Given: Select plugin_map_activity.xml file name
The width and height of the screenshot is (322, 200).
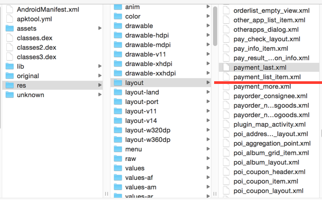Looking at the screenshot, I should [x=270, y=125].
